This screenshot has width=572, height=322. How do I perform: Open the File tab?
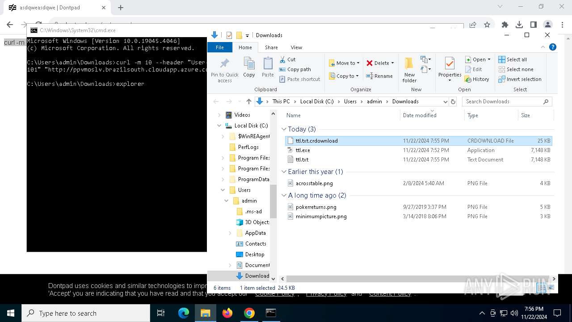coord(220,47)
